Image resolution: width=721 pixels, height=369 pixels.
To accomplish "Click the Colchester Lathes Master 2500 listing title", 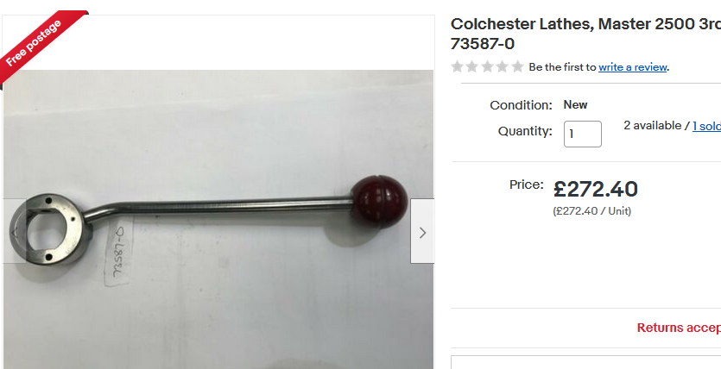I will pos(585,34).
